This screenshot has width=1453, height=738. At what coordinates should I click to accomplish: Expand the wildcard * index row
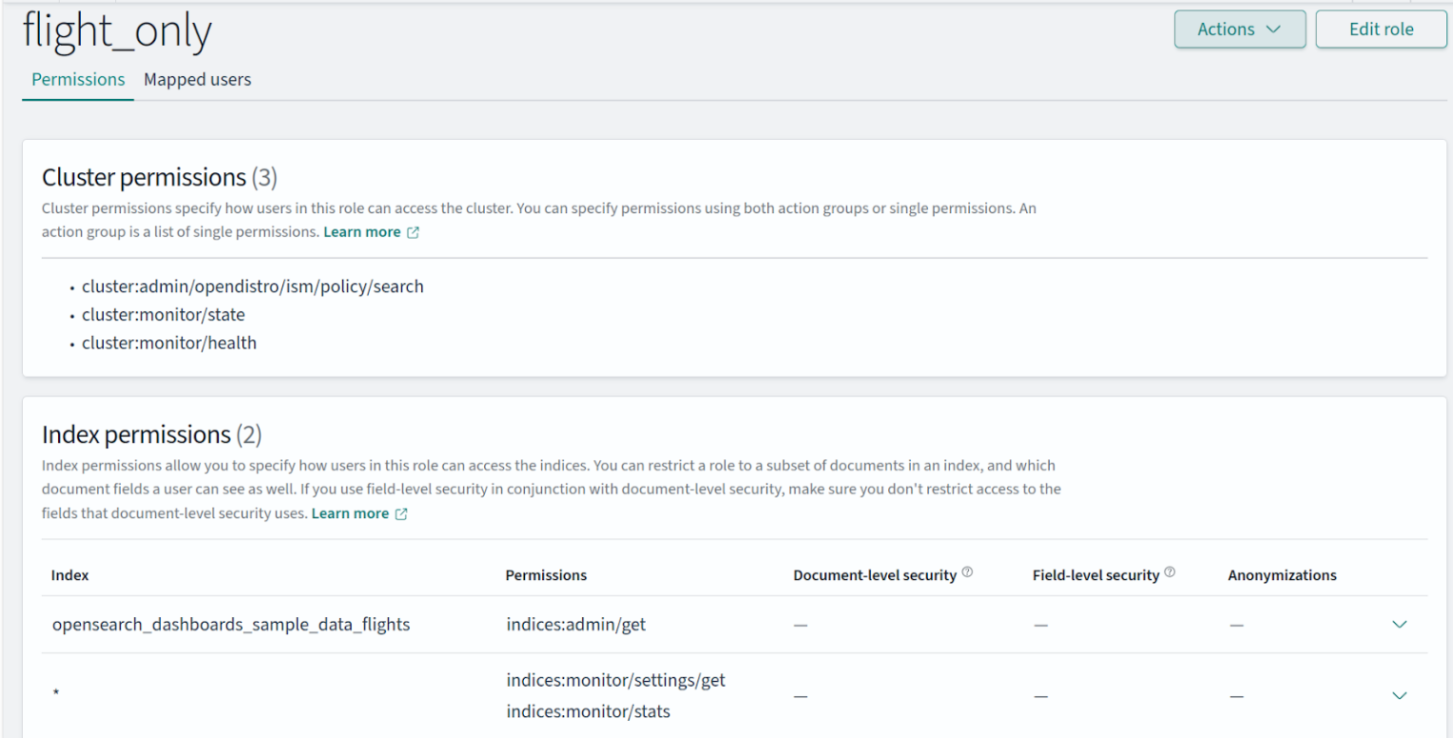(1399, 696)
